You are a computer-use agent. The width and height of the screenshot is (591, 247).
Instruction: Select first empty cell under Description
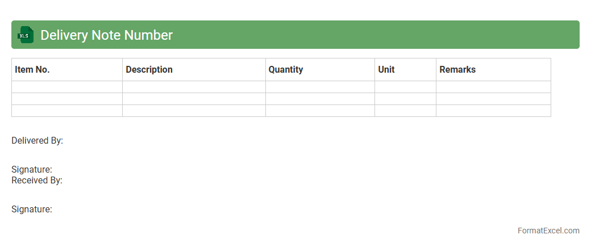coord(194,87)
